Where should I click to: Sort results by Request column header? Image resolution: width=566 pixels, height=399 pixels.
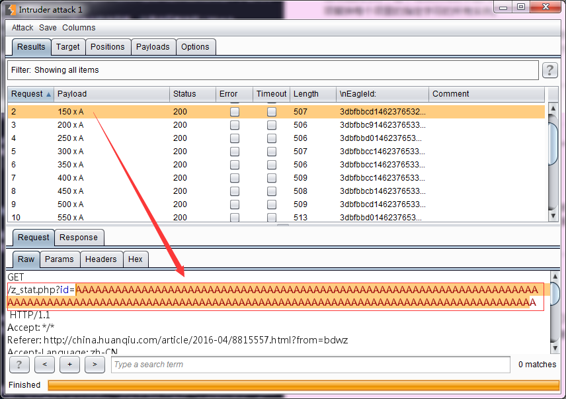point(30,94)
